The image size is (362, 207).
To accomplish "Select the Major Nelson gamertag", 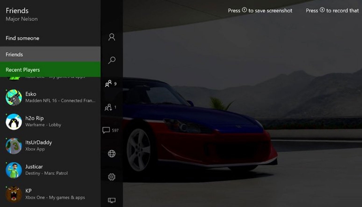I will (x=22, y=19).
